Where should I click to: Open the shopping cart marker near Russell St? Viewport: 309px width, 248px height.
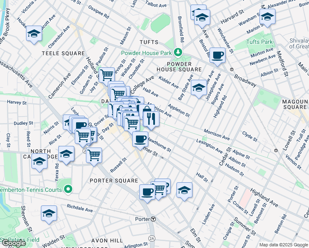click(x=94, y=157)
